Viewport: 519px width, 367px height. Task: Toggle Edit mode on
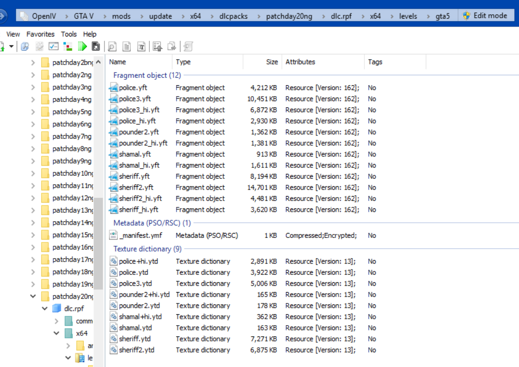(x=485, y=16)
